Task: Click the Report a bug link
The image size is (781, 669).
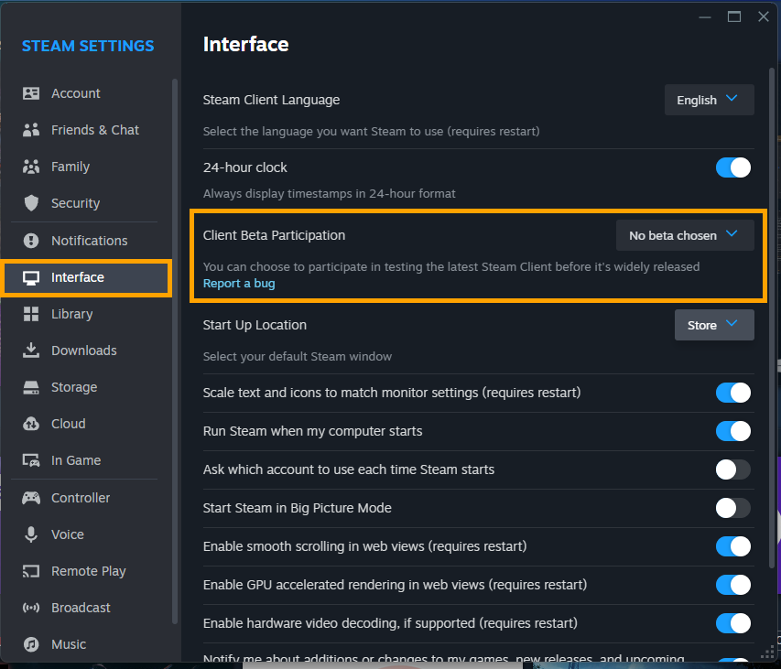Action: click(x=239, y=283)
